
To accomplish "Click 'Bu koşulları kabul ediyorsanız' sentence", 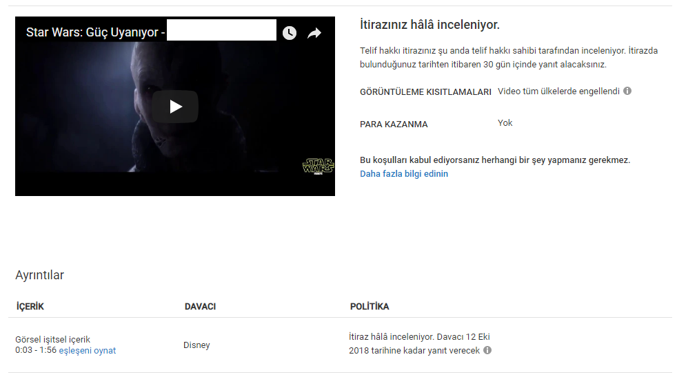I will tap(495, 160).
